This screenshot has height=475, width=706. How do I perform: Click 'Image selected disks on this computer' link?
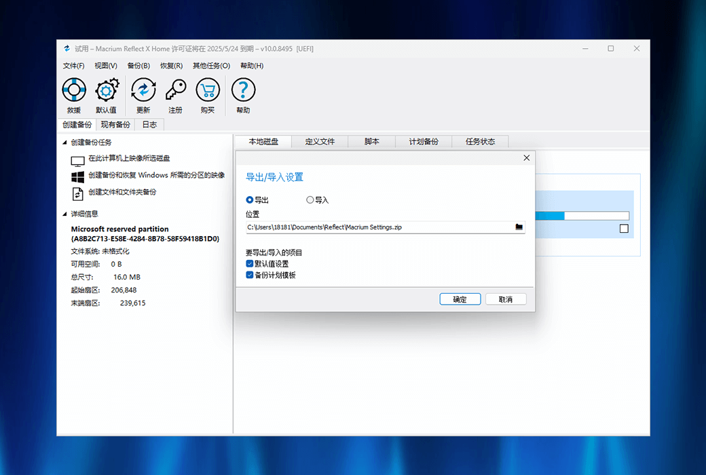[129, 159]
